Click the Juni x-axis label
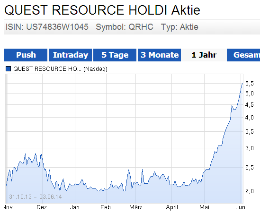The image size is (260, 213). click(241, 207)
